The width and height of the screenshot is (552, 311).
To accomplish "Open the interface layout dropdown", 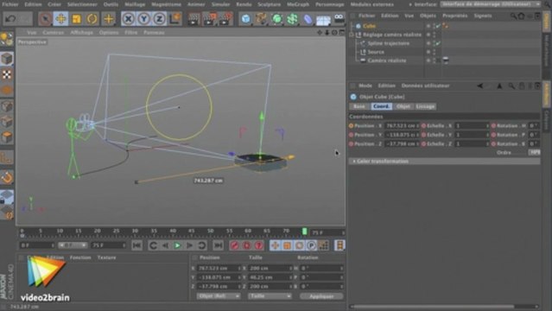I will point(491,4).
